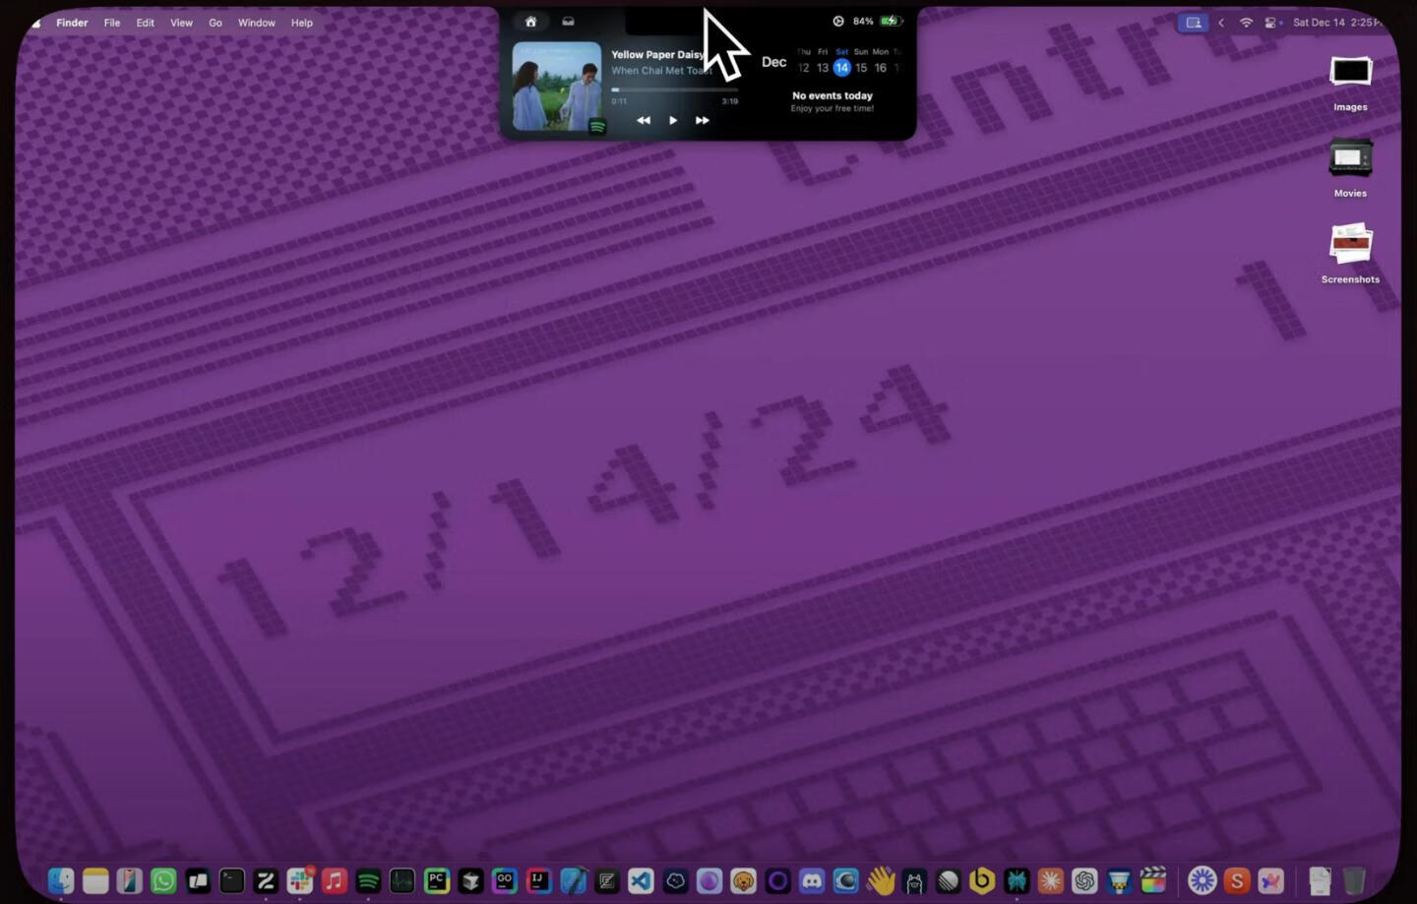This screenshot has width=1417, height=904.
Task: Seek on the song progress bar
Action: (674, 90)
